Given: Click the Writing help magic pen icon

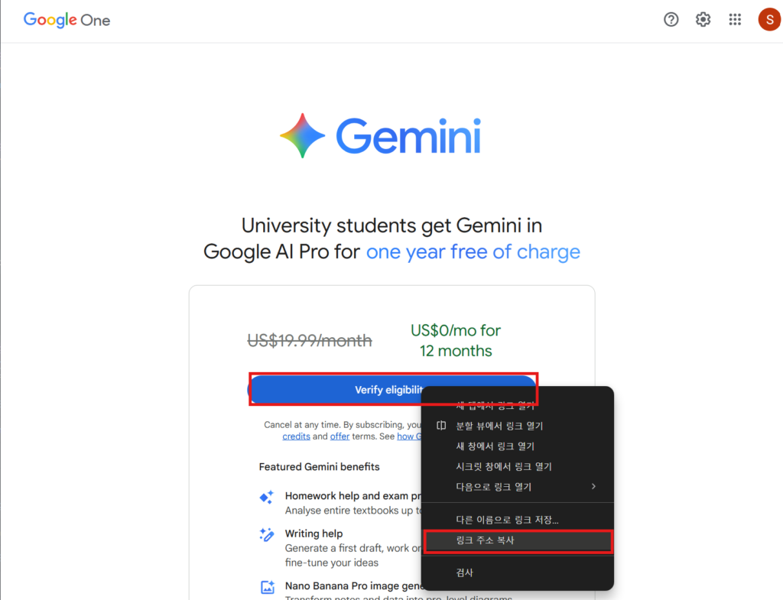Looking at the screenshot, I should point(267,535).
